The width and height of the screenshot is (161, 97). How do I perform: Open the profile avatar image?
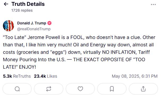coord(8,26)
